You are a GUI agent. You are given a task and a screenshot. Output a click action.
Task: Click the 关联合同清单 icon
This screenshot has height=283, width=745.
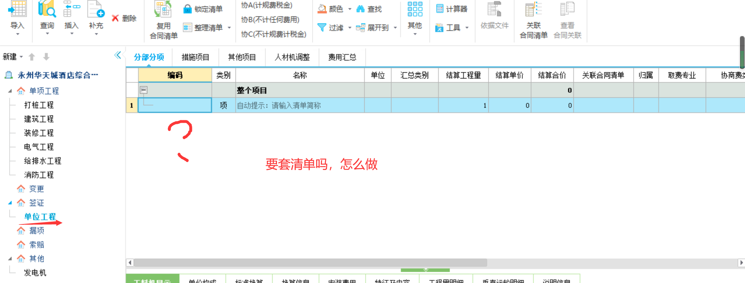(x=533, y=9)
